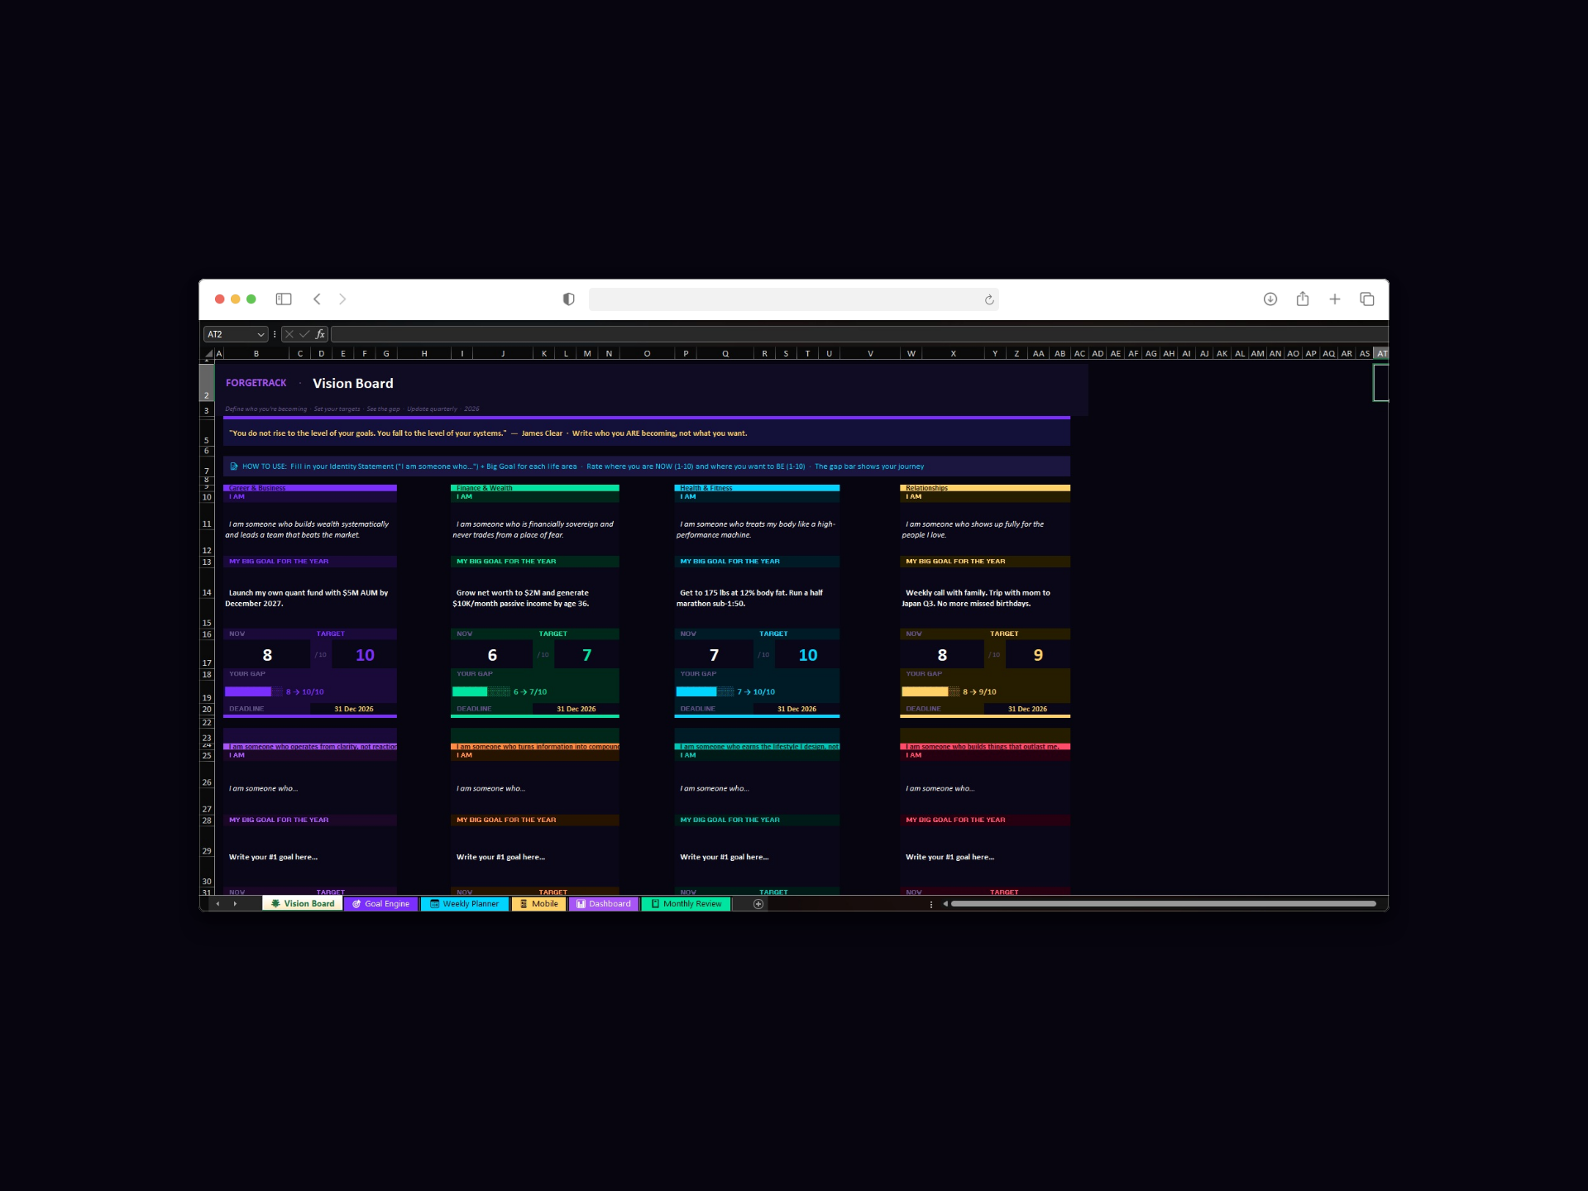
Task: Open the sheet list overflow menu
Action: tap(932, 904)
